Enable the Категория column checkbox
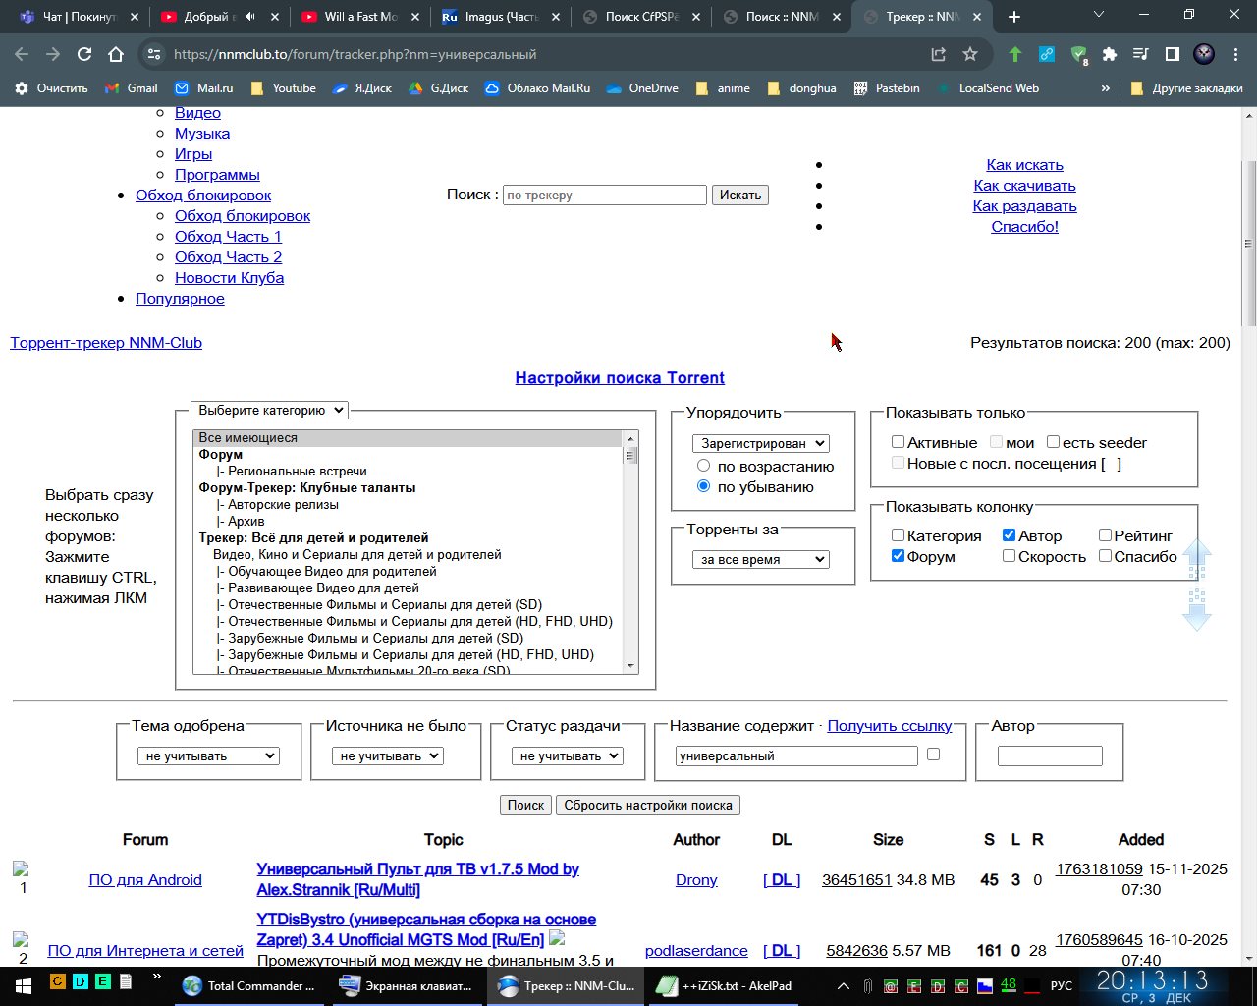The image size is (1257, 1006). [x=898, y=535]
